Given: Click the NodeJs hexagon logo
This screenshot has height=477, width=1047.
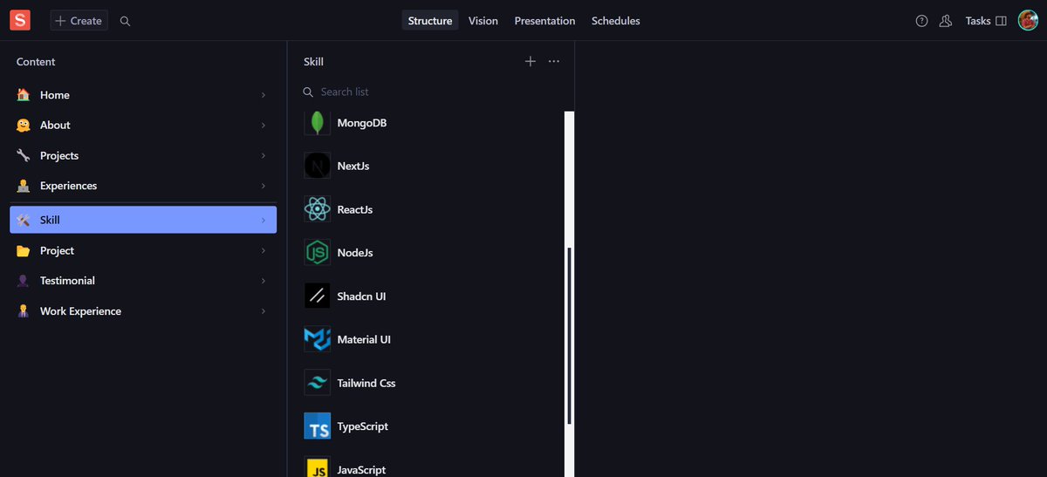Looking at the screenshot, I should coord(318,253).
